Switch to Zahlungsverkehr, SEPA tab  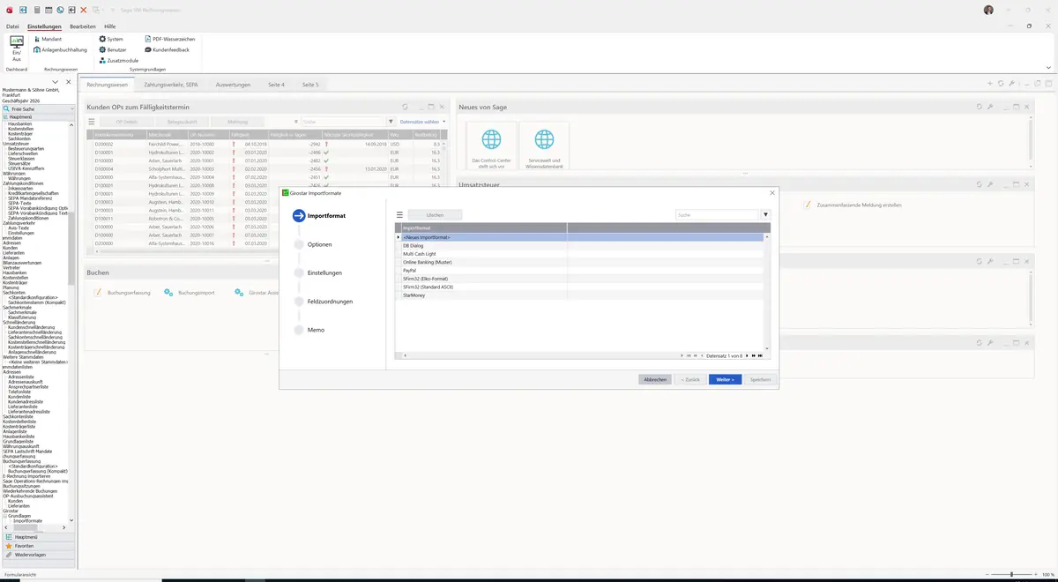[171, 85]
